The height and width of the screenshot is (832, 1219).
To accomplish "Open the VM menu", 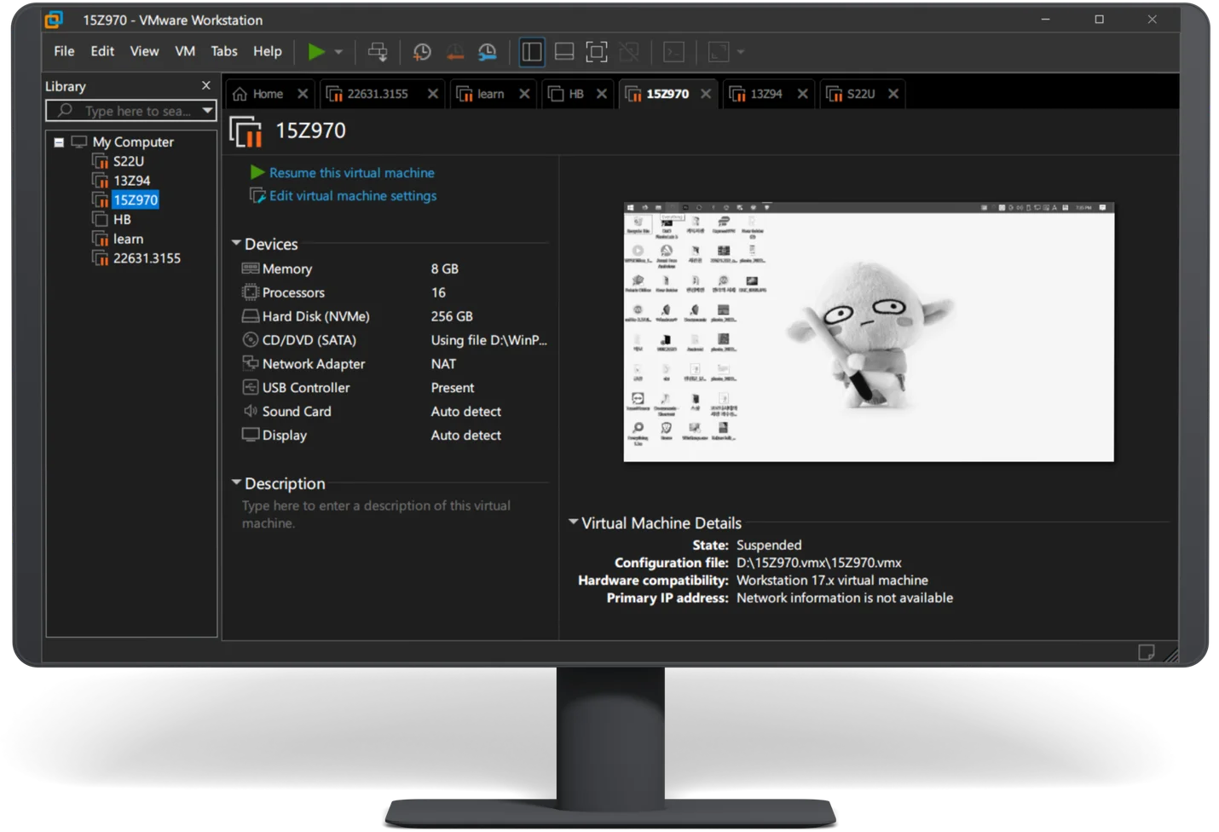I will click(x=185, y=51).
